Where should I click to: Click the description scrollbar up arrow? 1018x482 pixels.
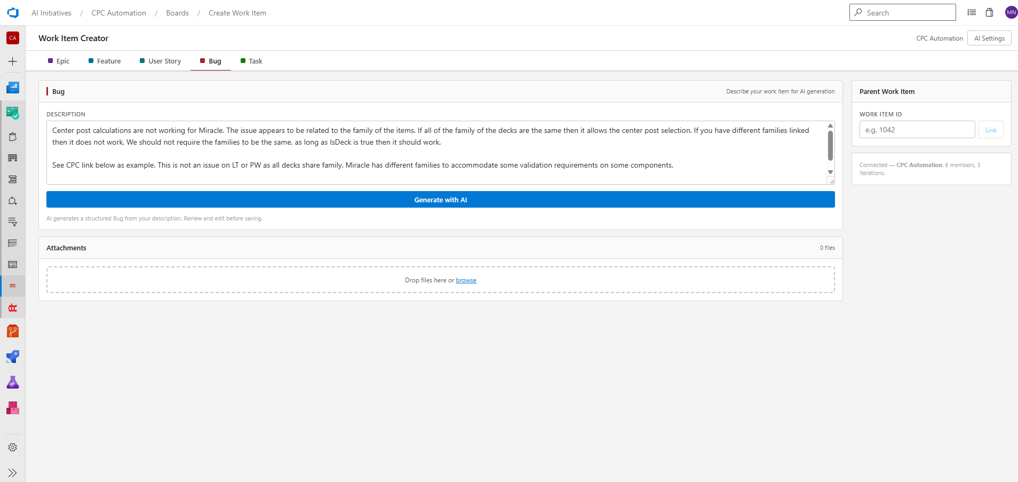830,125
